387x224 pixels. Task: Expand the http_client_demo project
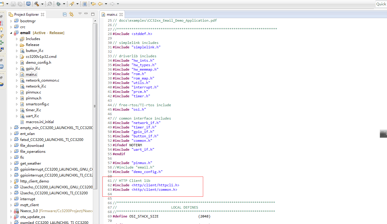(x=11, y=181)
